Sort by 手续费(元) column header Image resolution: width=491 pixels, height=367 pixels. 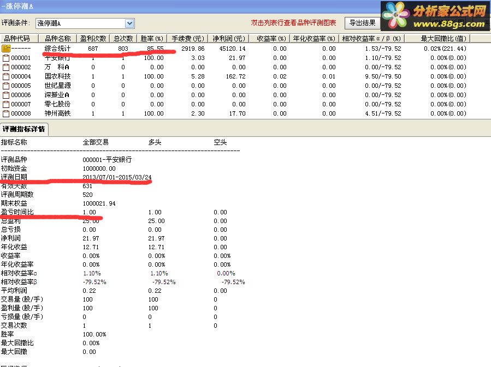tap(188, 39)
